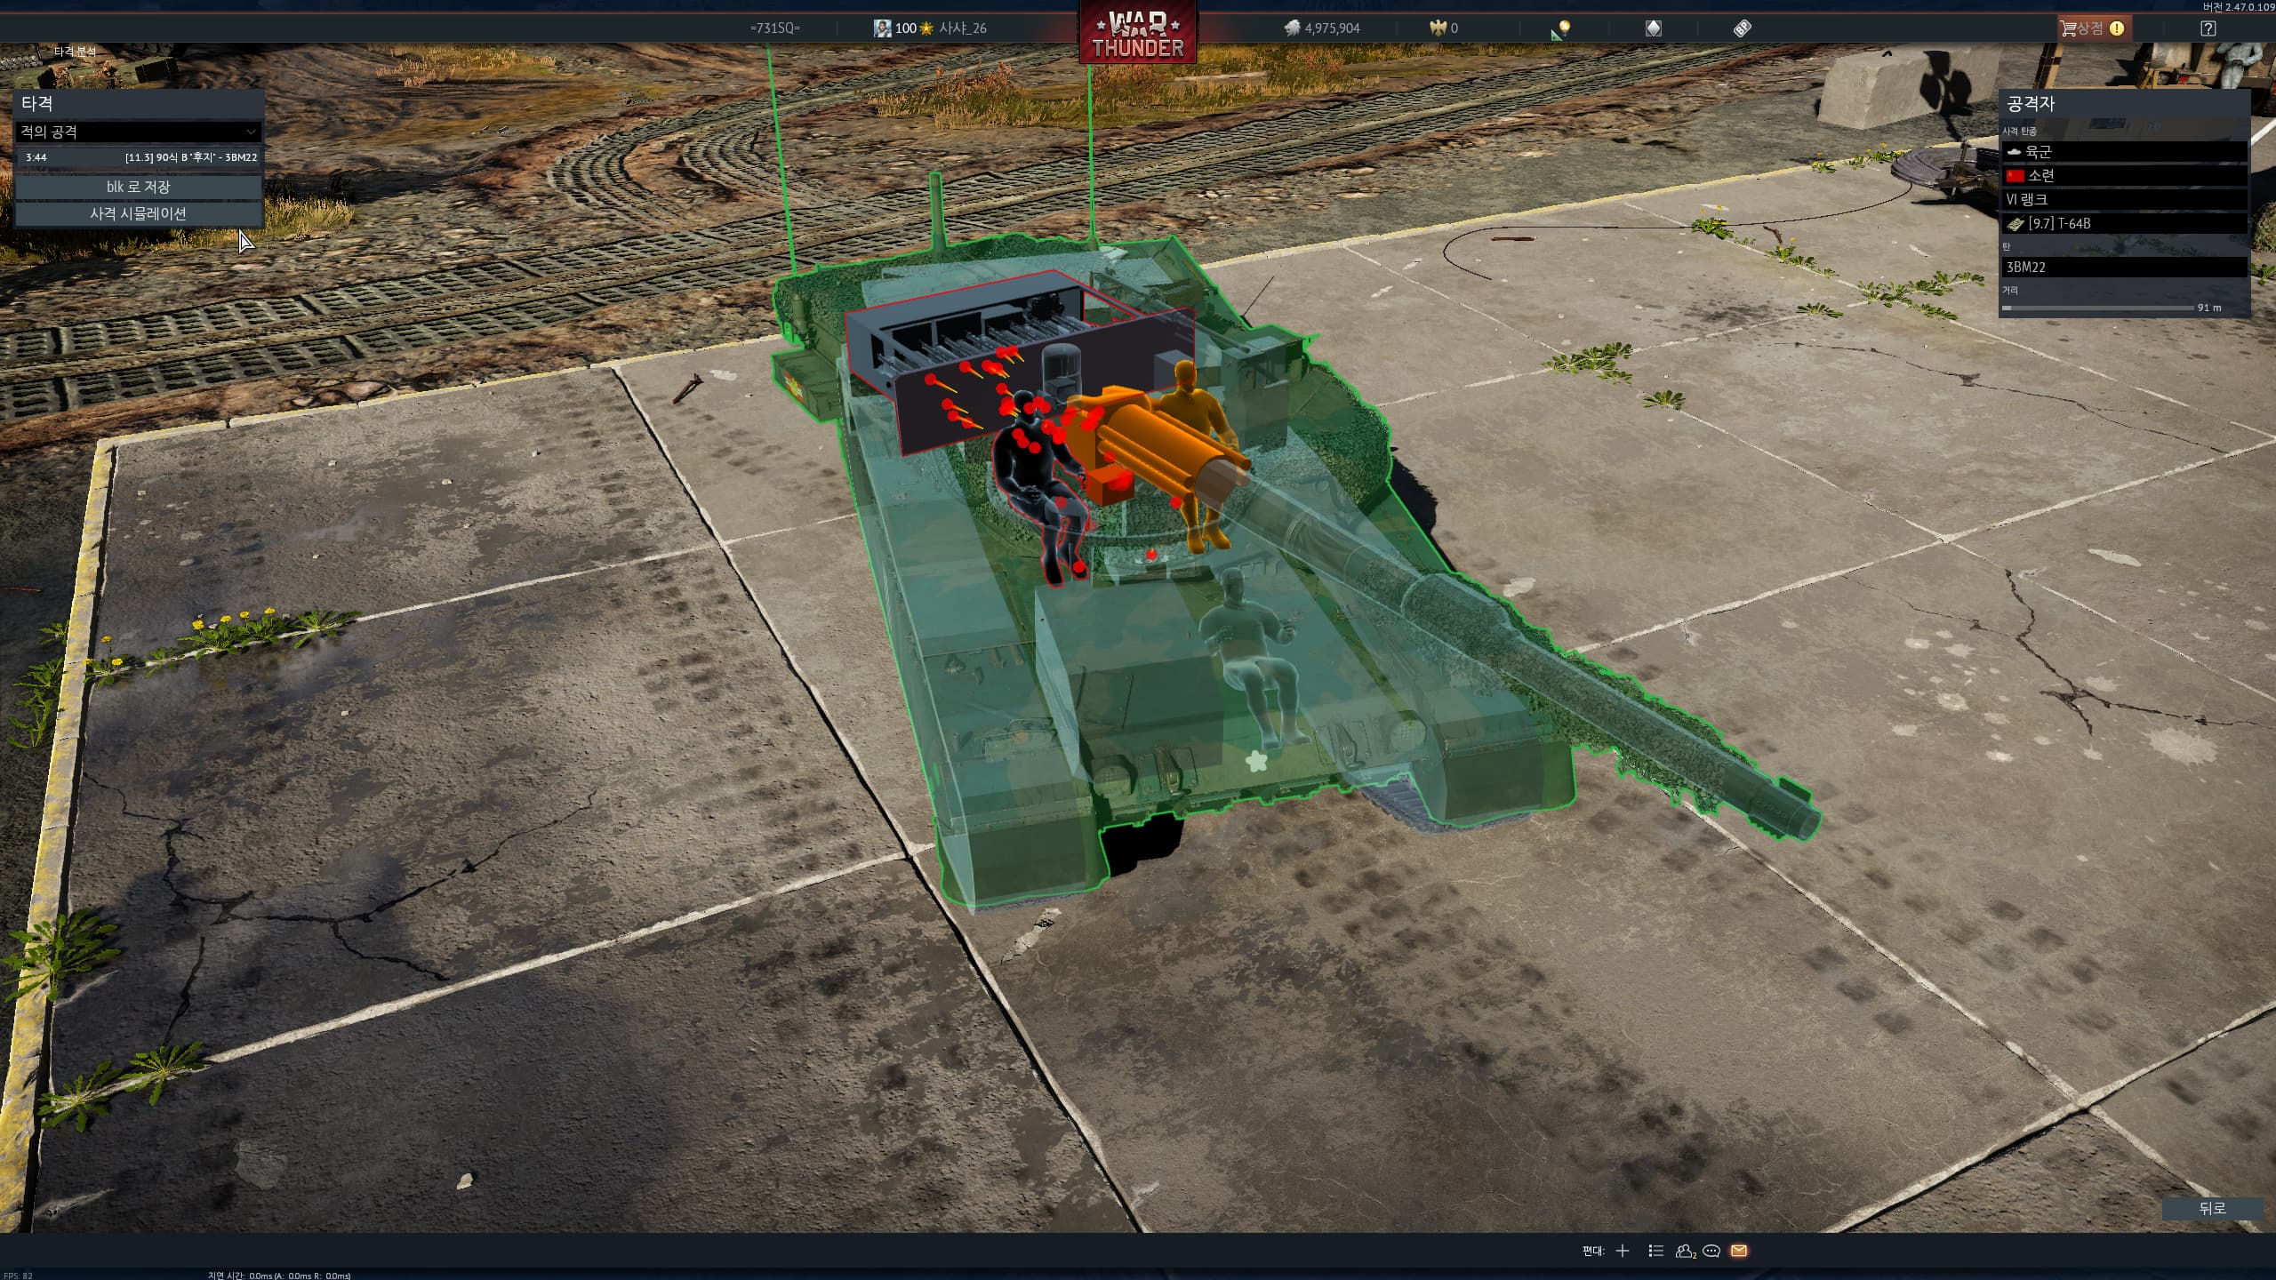Open the VI 랭크 rank dropdown
Image resolution: width=2276 pixels, height=1280 pixels.
pos(2124,200)
